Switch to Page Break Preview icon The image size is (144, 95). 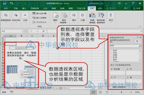pos(107,92)
